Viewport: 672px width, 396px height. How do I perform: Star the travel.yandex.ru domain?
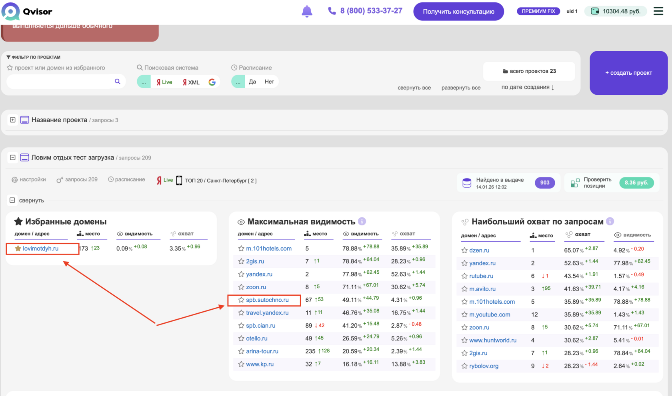(241, 313)
